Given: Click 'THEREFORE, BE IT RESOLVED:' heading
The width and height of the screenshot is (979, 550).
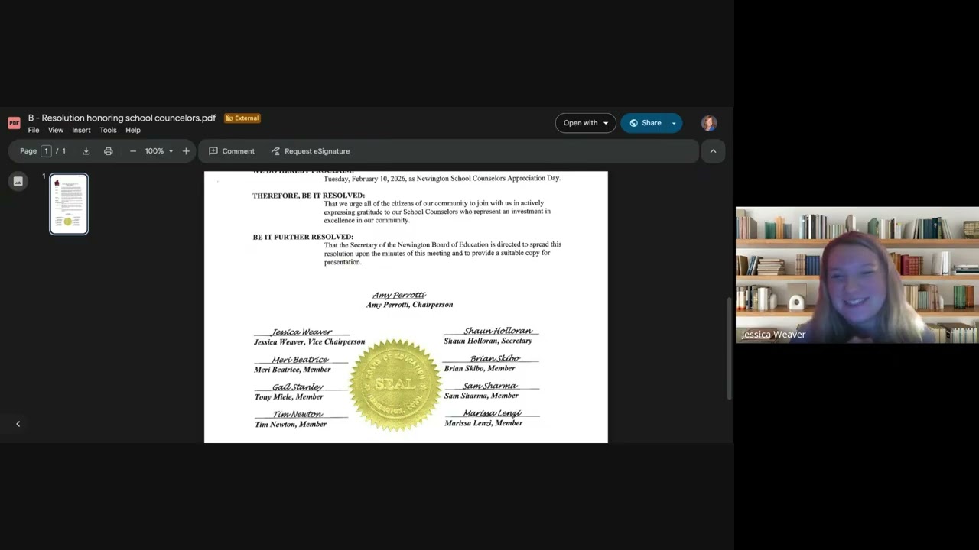Looking at the screenshot, I should [x=308, y=196].
